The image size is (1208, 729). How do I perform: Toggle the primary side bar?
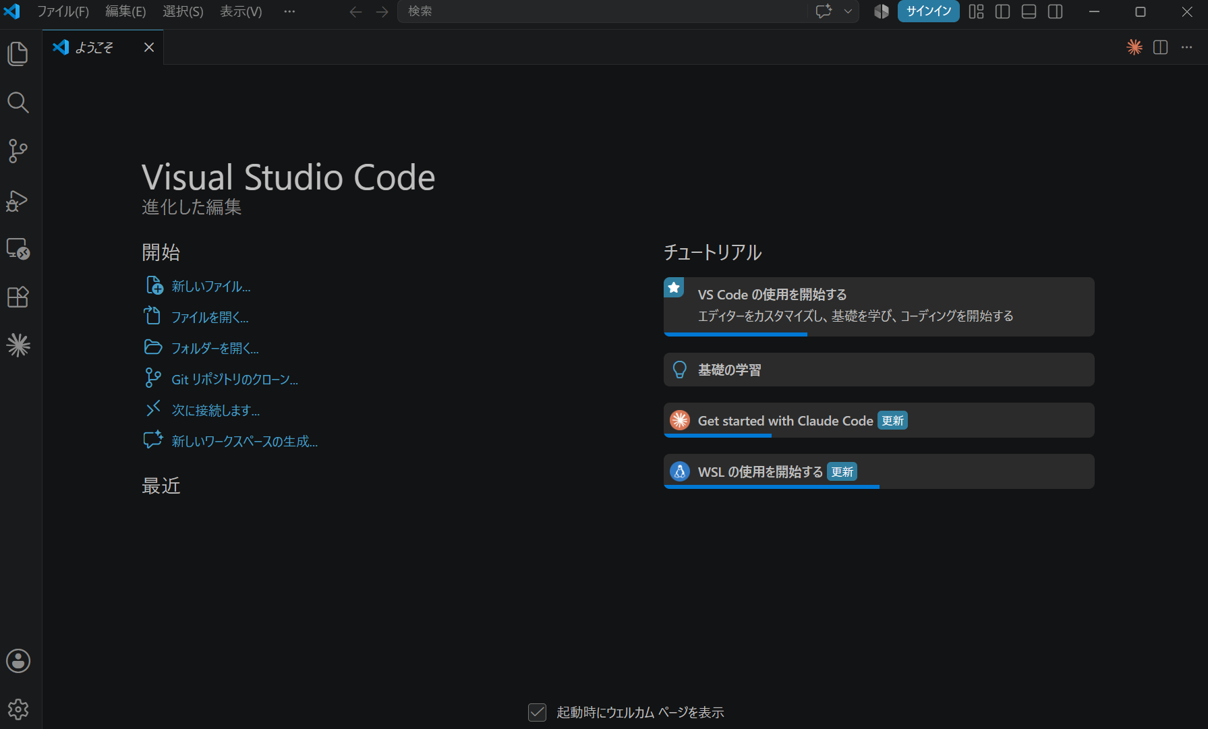pyautogui.click(x=1002, y=11)
